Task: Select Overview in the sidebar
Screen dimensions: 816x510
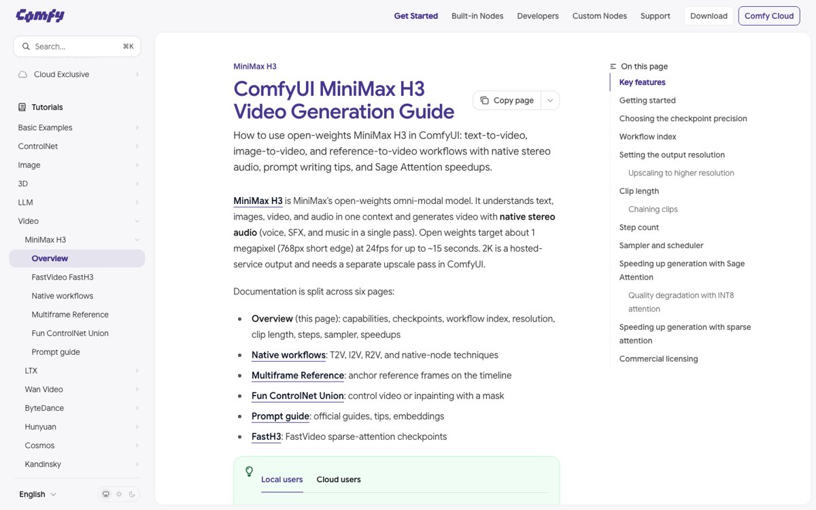Action: (x=77, y=258)
